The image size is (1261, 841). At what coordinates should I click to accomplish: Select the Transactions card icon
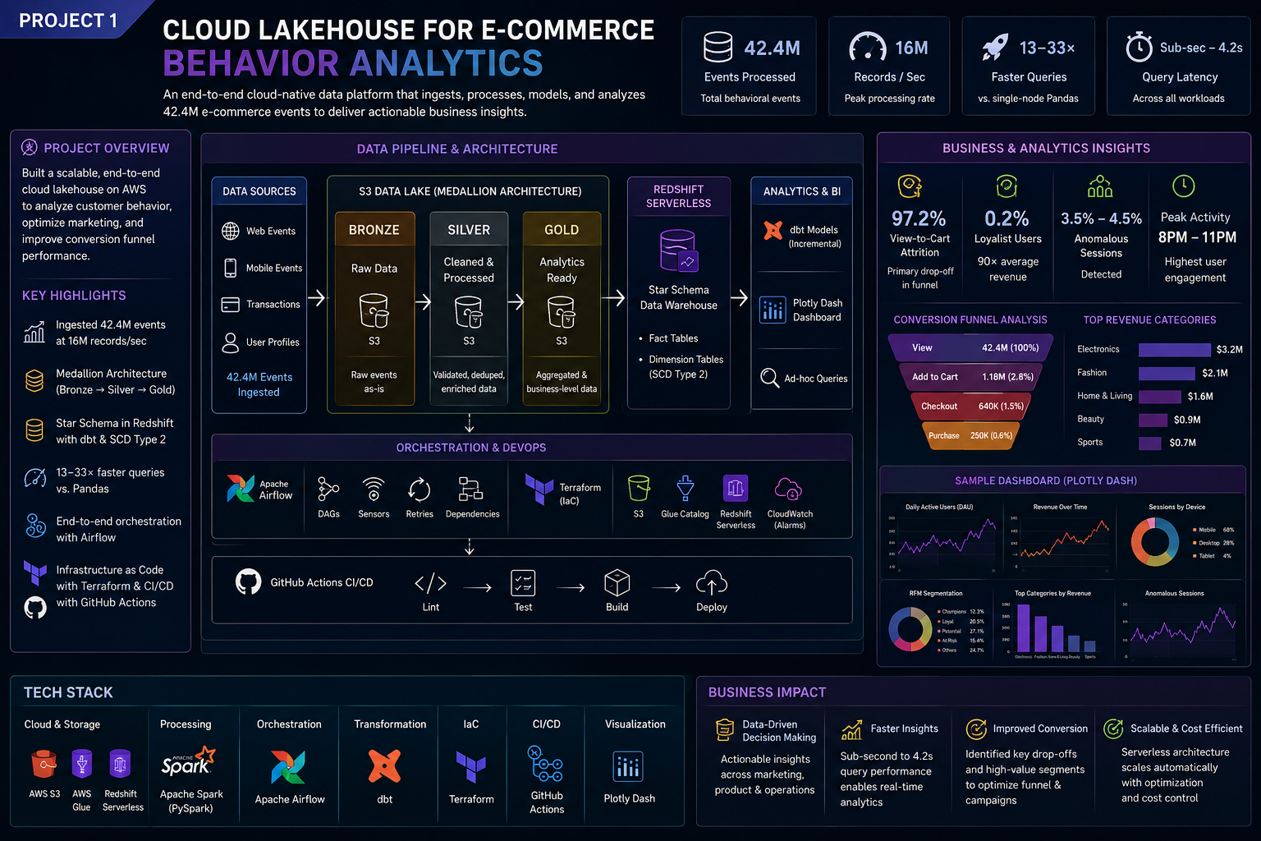231,305
